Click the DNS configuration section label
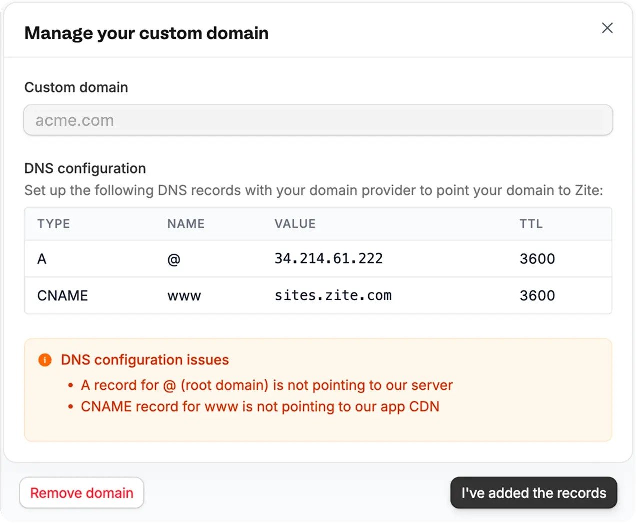The height and width of the screenshot is (523, 636). [85, 168]
